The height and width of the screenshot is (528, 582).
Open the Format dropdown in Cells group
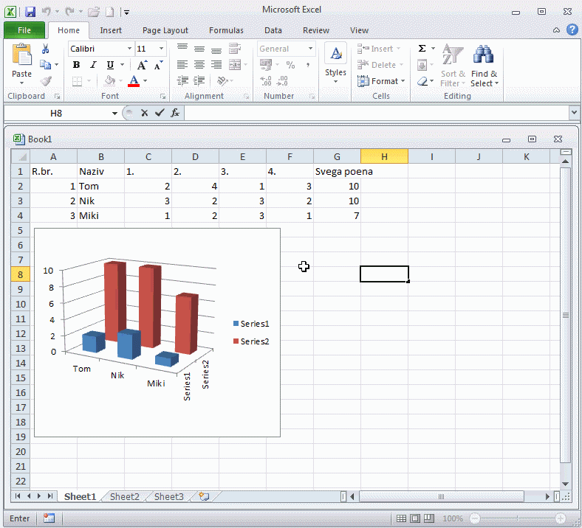click(381, 81)
